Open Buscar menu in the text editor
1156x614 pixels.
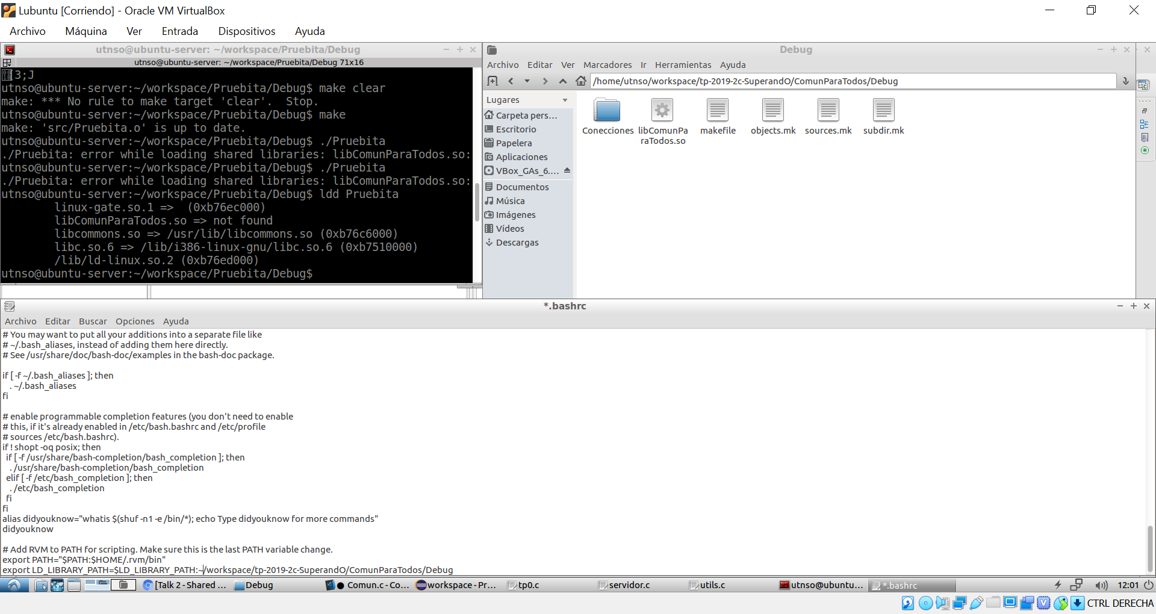pos(93,321)
